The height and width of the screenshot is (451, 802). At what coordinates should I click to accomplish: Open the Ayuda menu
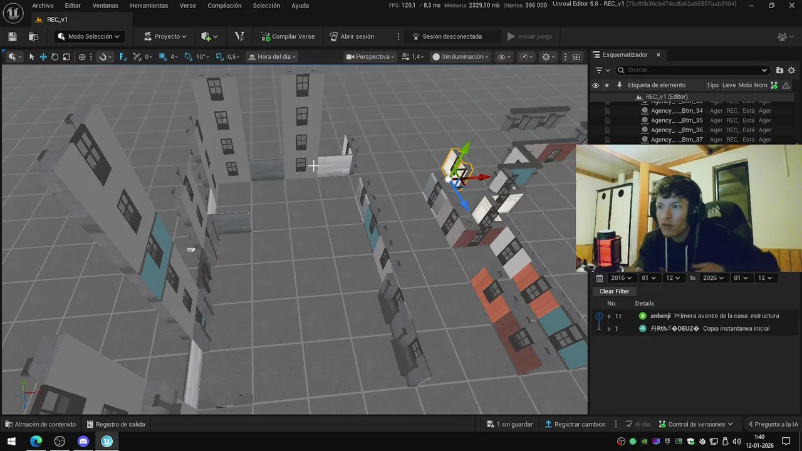pyautogui.click(x=300, y=6)
